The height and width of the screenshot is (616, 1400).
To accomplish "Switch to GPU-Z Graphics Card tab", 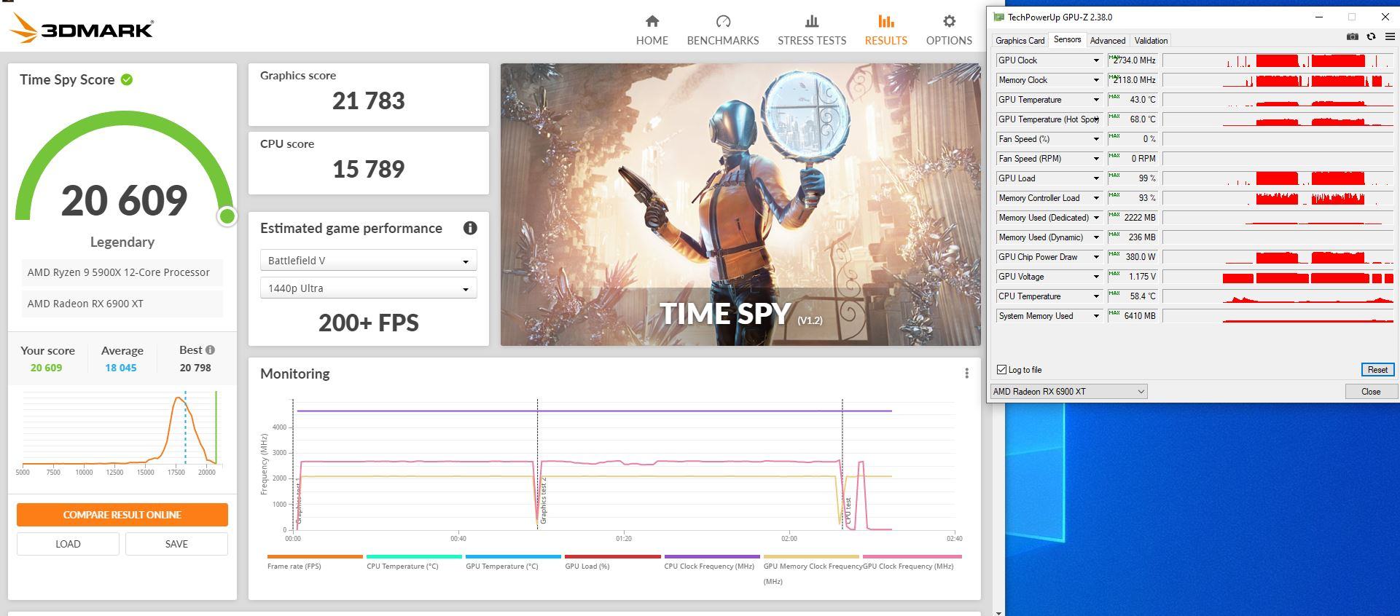I will click(1020, 41).
